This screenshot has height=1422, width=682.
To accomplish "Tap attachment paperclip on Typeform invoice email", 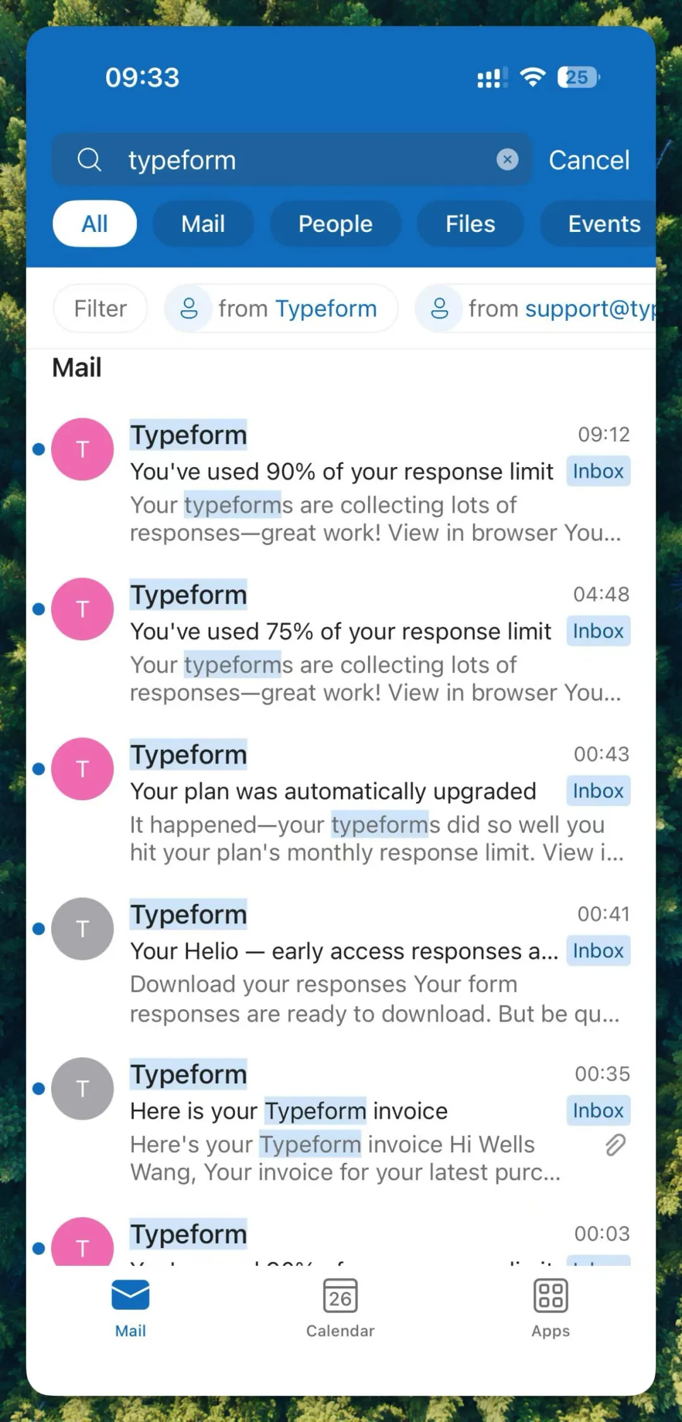I will pos(616,1145).
